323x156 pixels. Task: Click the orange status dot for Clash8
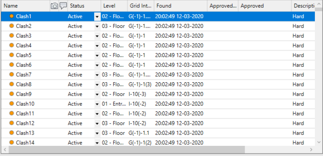11,84
